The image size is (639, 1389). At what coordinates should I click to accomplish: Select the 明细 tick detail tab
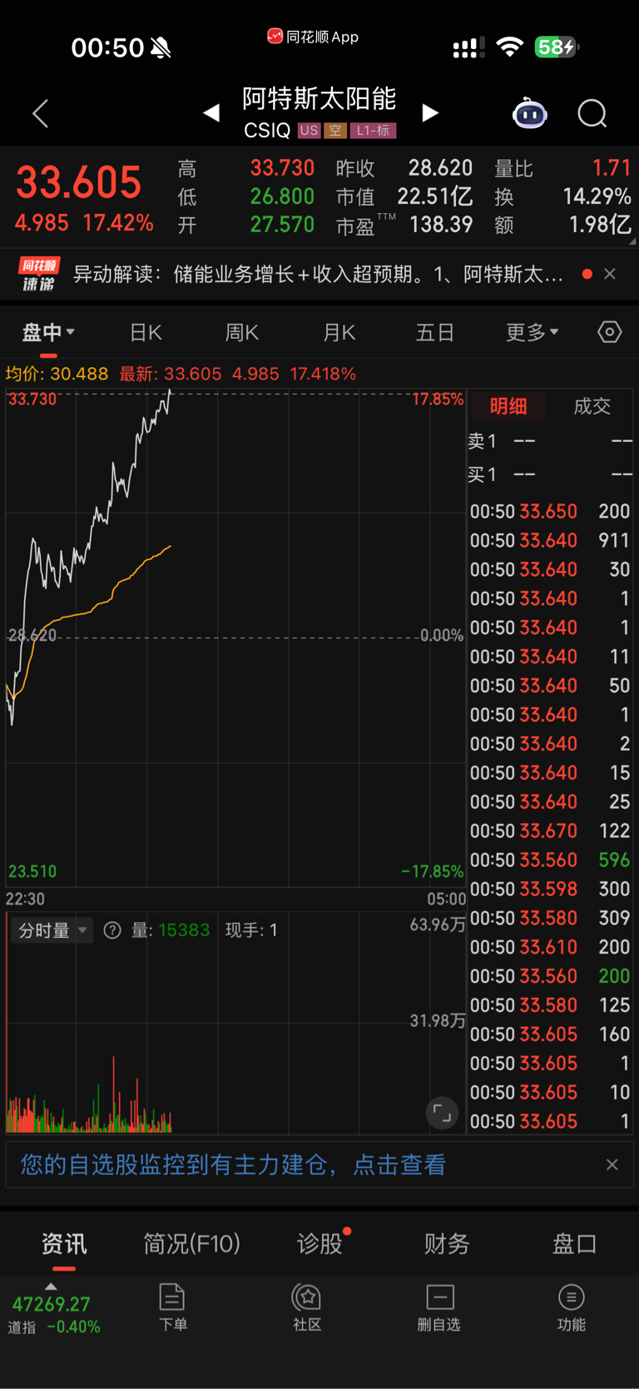508,406
